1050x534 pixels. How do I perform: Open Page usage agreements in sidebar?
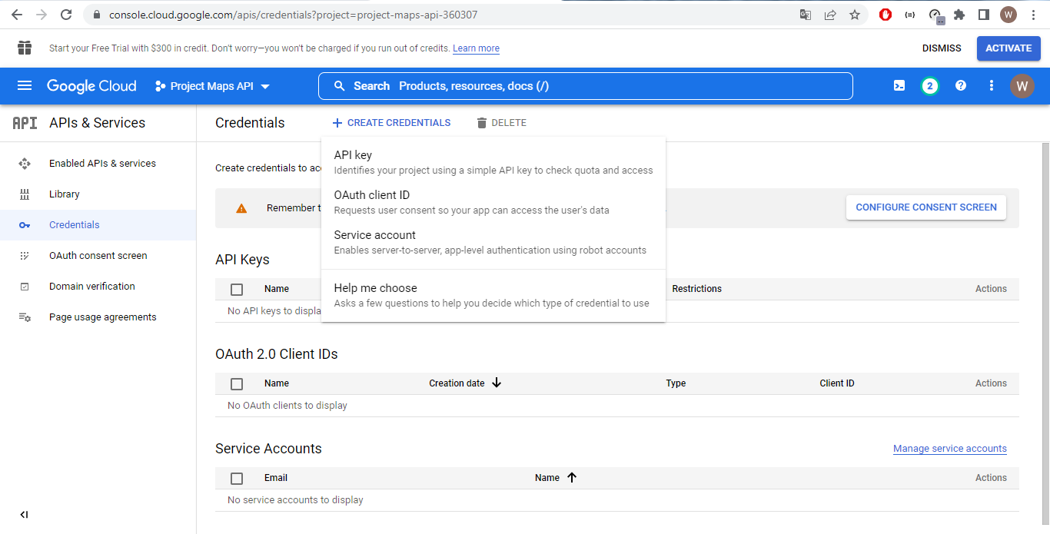tap(103, 317)
